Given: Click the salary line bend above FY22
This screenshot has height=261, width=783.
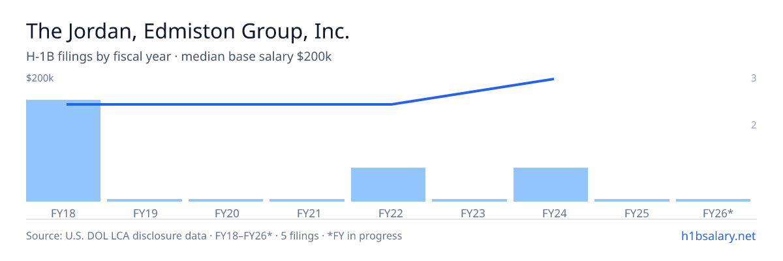Looking at the screenshot, I should click(391, 104).
